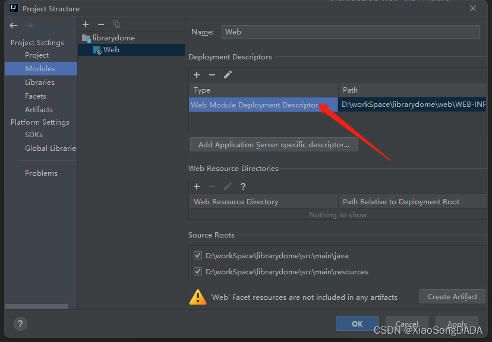Toggle src\main\java source root checkbox

(x=198, y=255)
